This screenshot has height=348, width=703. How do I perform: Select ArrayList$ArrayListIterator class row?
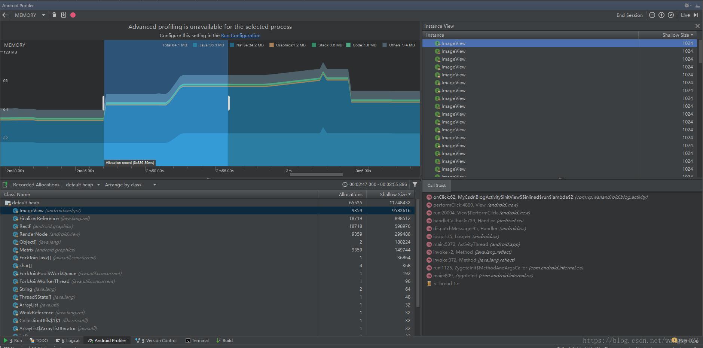[207, 329]
